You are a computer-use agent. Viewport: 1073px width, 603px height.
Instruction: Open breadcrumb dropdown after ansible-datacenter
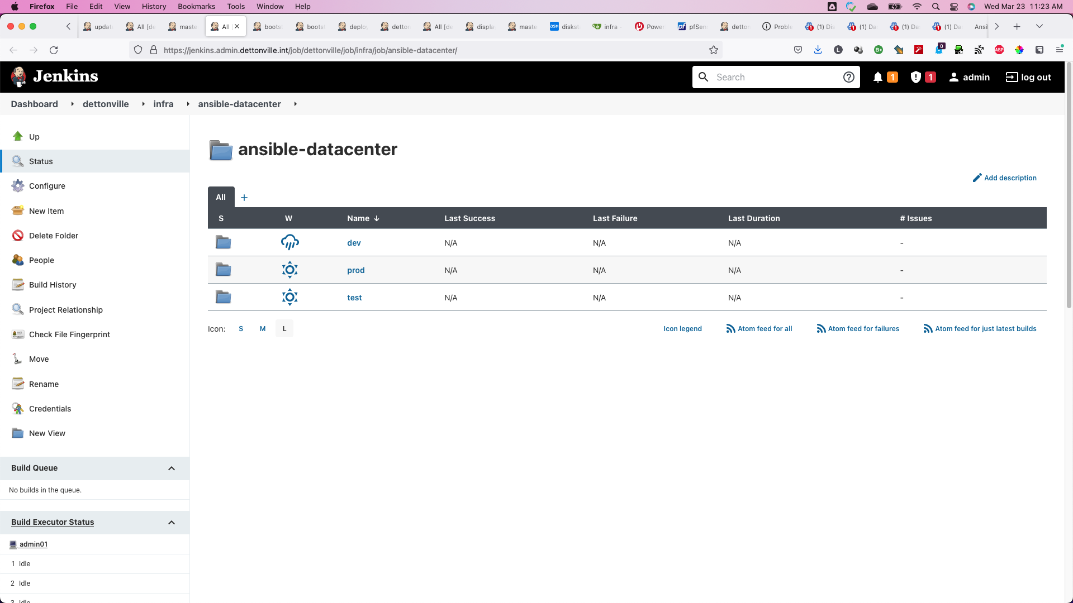pyautogui.click(x=295, y=104)
